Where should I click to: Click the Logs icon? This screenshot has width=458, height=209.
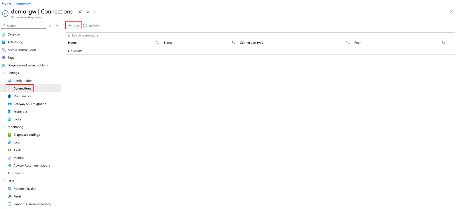click(x=10, y=143)
